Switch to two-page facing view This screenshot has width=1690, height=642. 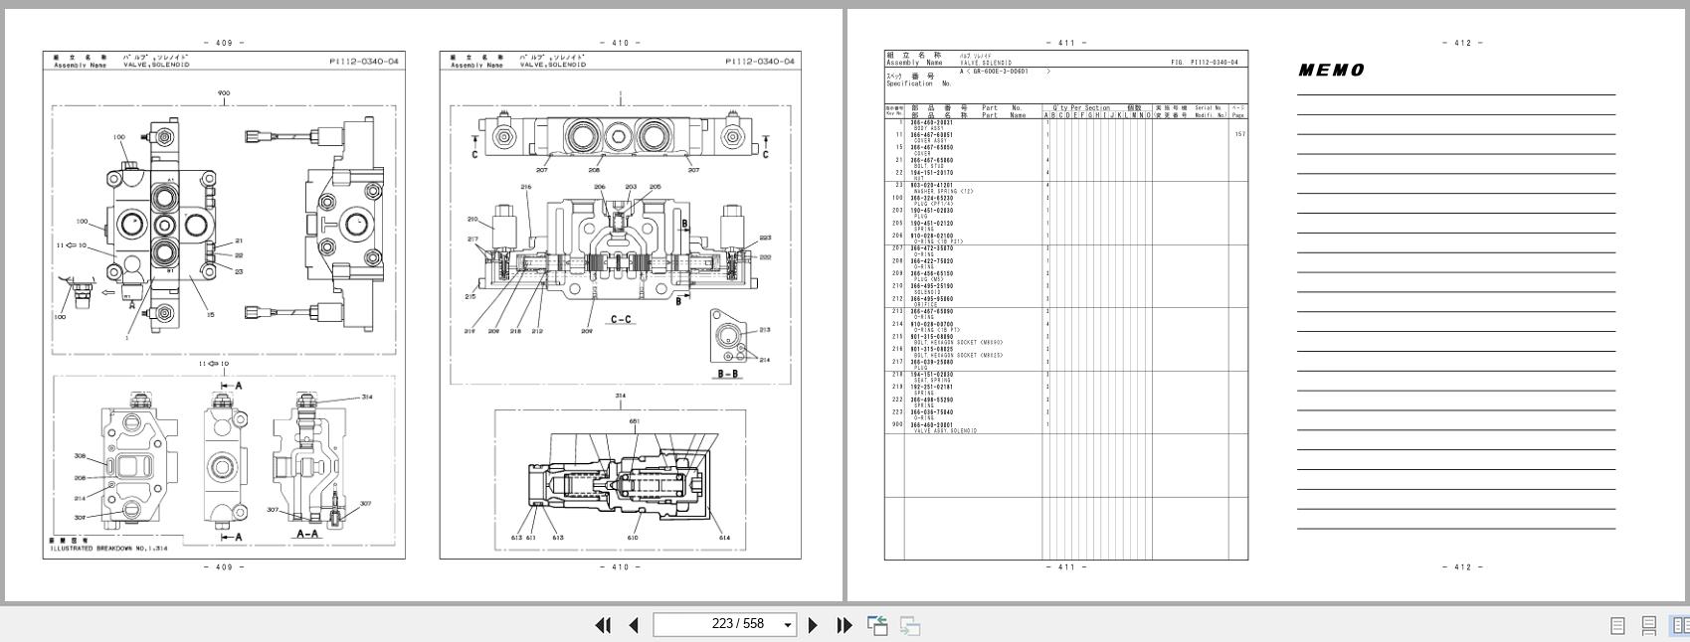(x=1681, y=626)
